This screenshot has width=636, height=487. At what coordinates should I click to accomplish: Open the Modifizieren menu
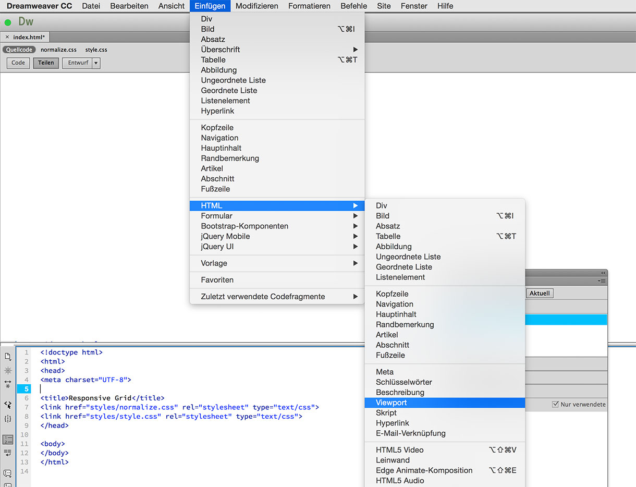coord(257,6)
